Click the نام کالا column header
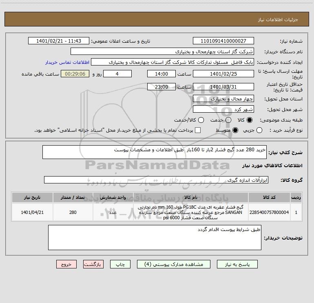314x303 pixels. point(191,197)
